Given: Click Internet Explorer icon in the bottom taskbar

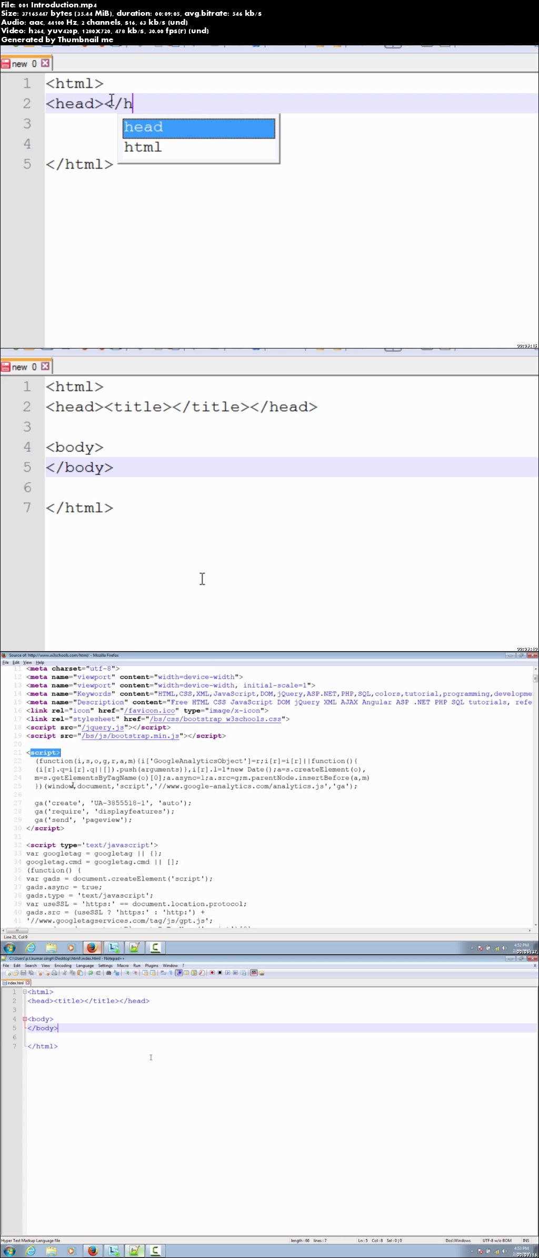Looking at the screenshot, I should (31, 1251).
